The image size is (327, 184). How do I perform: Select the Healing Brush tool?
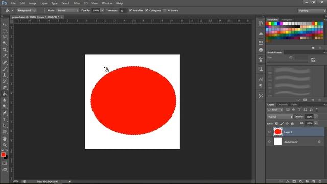coord(5,62)
